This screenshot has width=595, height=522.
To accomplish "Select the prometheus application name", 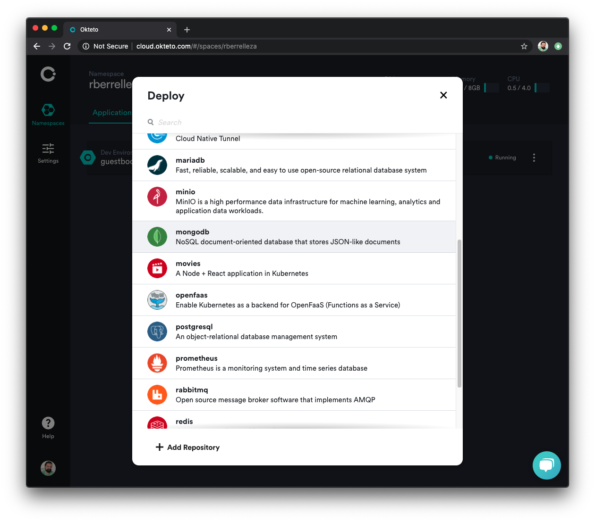I will click(x=197, y=358).
